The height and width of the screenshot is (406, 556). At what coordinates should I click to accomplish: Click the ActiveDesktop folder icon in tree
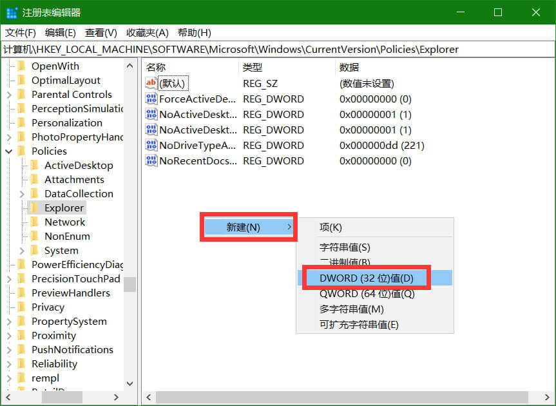click(x=35, y=166)
